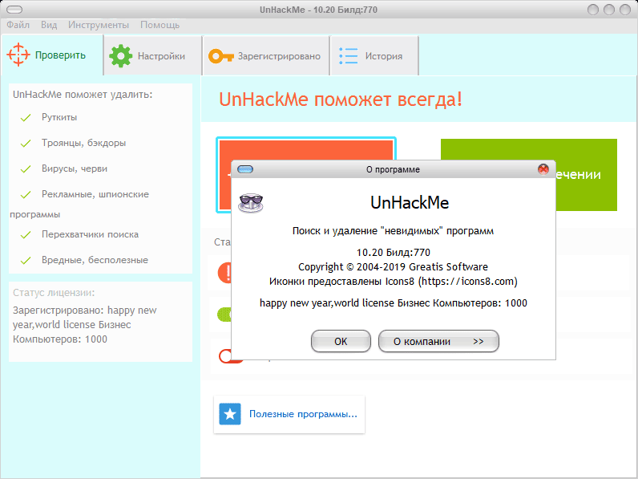Click the green gear settings icon
638x479 pixels.
120,56
